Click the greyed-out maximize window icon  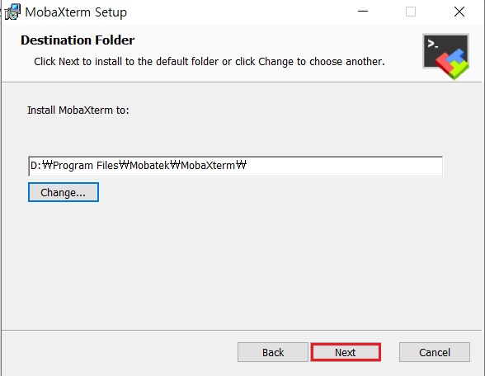[x=411, y=12]
